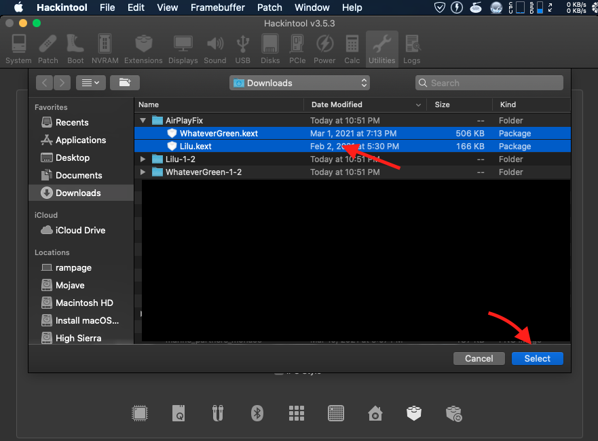Open iCloud Drive in the sidebar
The width and height of the screenshot is (598, 441).
click(x=81, y=230)
